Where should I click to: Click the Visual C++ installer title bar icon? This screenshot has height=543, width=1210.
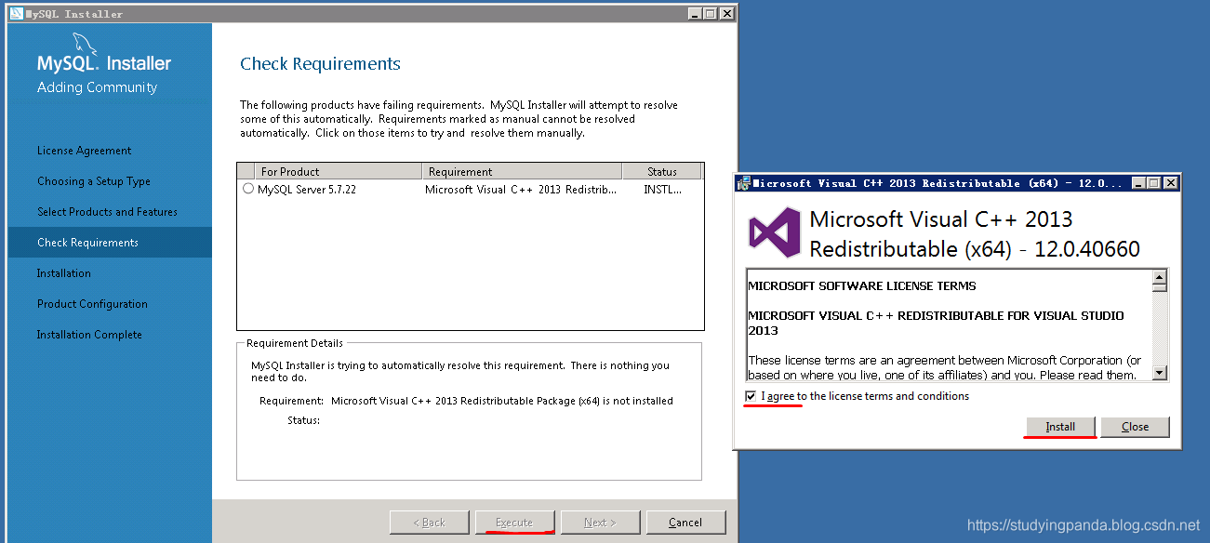point(744,183)
